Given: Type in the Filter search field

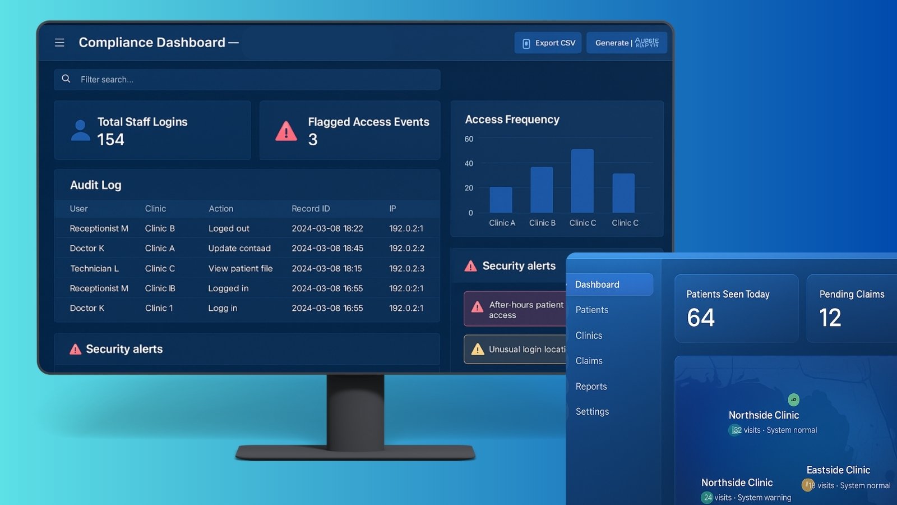Looking at the screenshot, I should 252,80.
